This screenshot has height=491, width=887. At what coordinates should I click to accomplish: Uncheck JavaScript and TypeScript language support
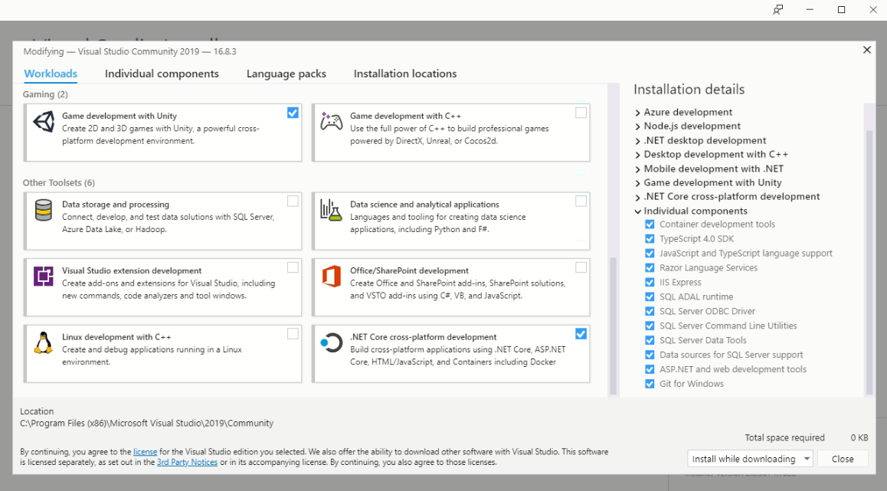(x=650, y=254)
